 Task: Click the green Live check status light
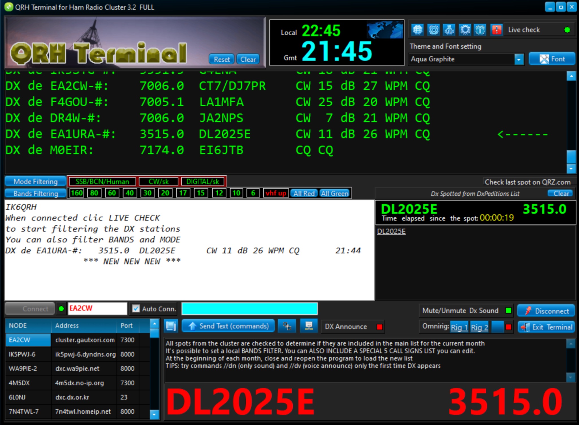(567, 29)
